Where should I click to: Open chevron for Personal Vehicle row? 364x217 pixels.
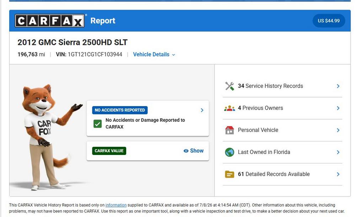338,130
